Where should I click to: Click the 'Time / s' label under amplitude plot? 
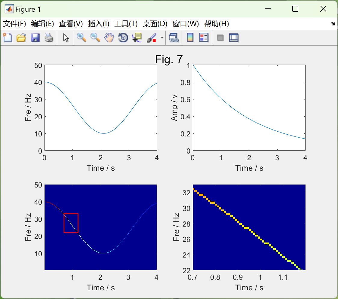249,168
